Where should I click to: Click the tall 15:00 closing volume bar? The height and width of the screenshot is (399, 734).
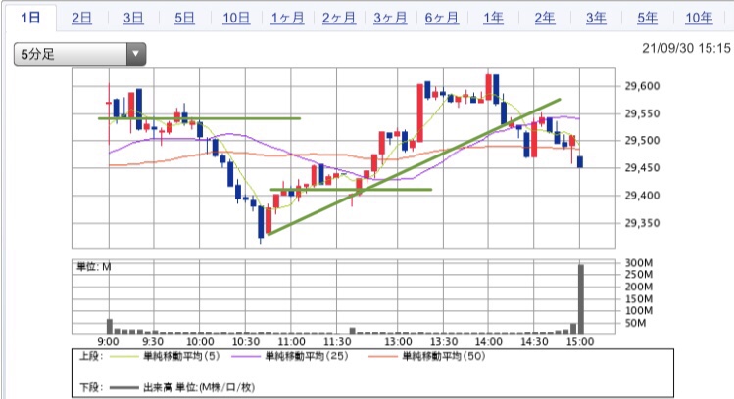(x=580, y=299)
